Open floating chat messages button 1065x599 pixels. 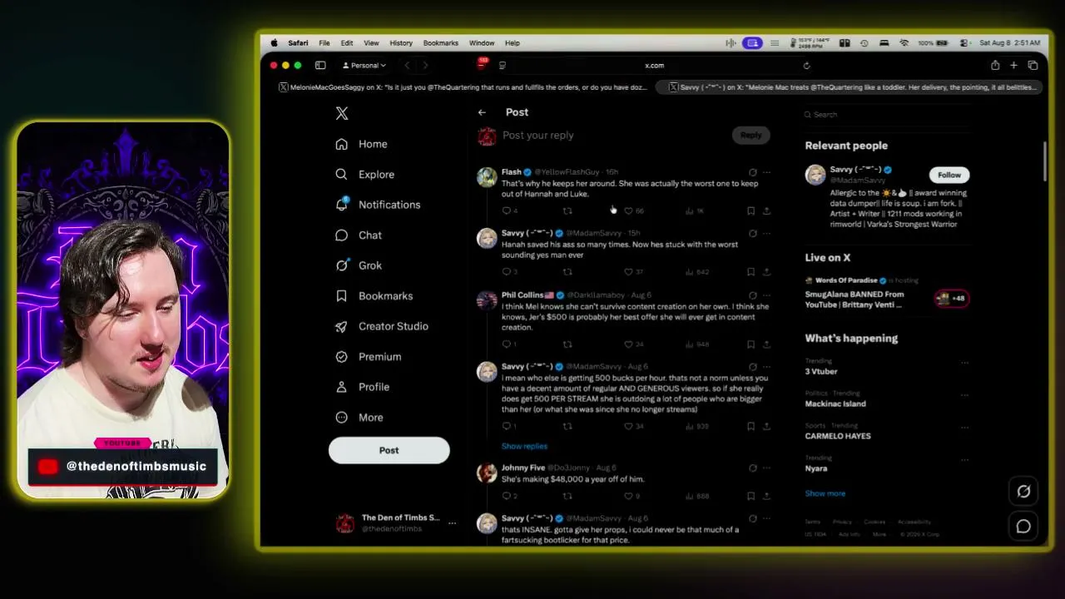click(x=1023, y=526)
